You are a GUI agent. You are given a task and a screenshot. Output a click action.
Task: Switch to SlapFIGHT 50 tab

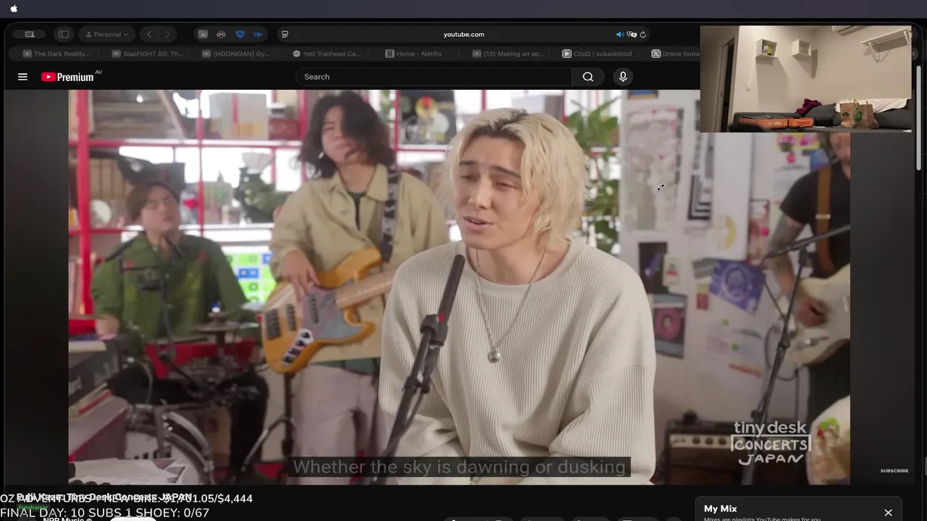coord(148,54)
